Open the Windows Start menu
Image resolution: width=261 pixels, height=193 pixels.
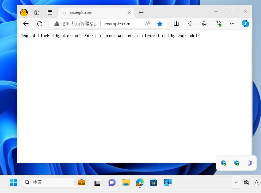tap(14, 182)
